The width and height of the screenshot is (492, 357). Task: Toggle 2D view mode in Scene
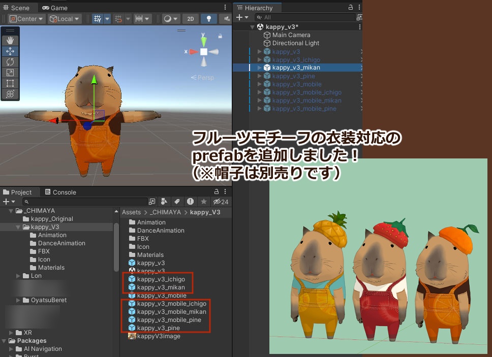pyautogui.click(x=191, y=19)
